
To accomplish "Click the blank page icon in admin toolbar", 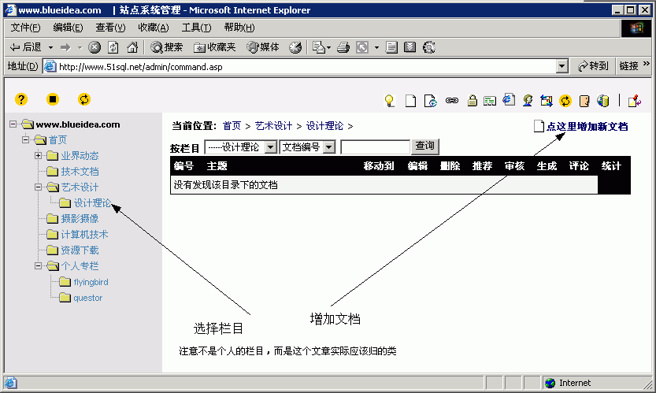I will 410,101.
